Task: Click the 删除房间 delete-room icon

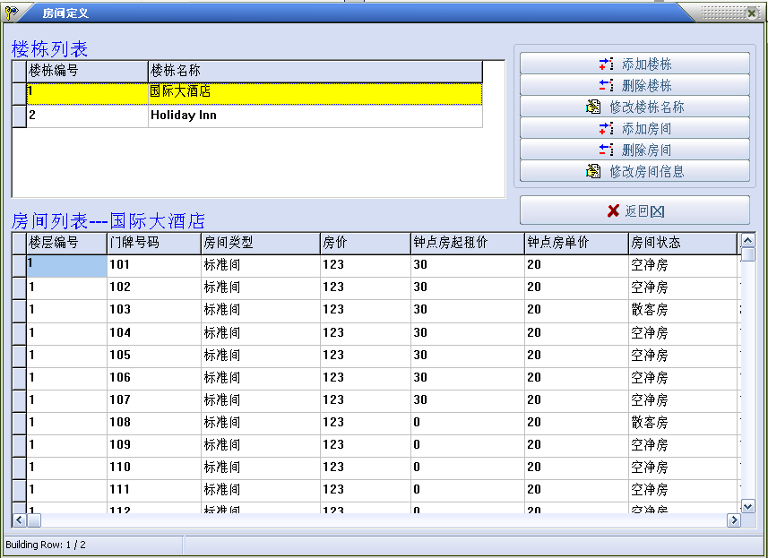Action: [607, 150]
